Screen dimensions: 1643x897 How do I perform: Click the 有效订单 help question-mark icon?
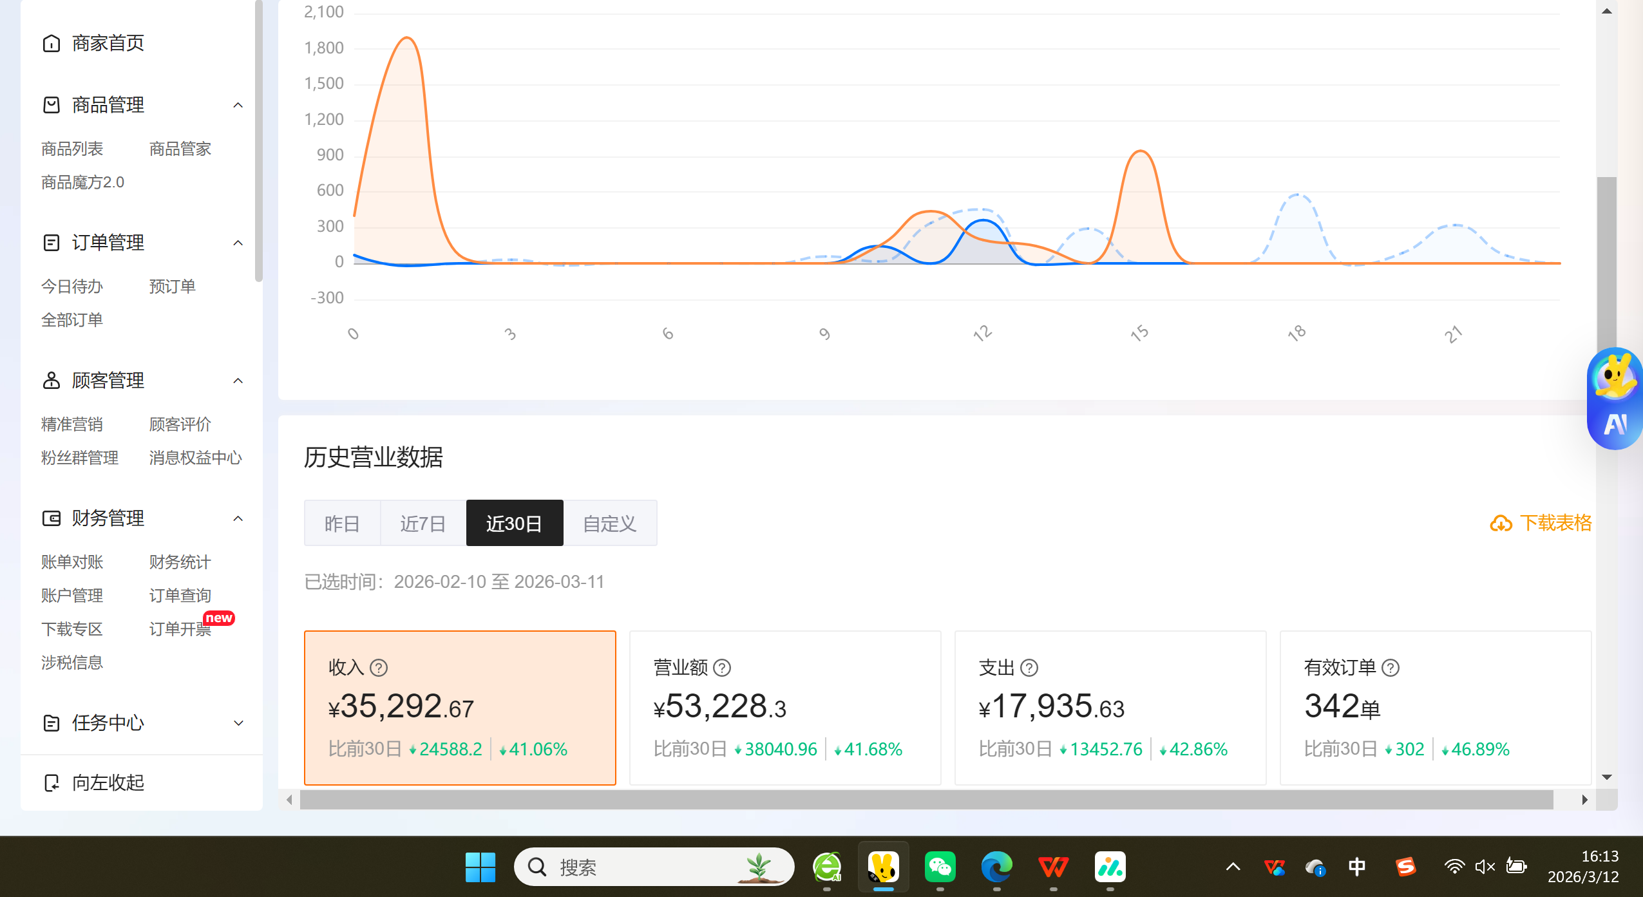pyautogui.click(x=1391, y=668)
